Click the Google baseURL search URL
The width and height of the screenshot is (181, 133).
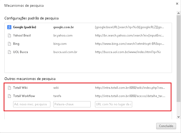pyautogui.click(x=129, y=27)
